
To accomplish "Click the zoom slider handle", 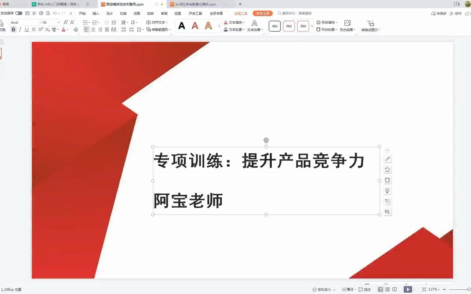I will 469,289.
